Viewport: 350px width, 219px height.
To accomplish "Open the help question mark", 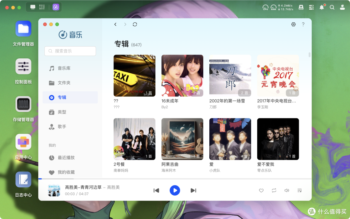I will click(303, 24).
